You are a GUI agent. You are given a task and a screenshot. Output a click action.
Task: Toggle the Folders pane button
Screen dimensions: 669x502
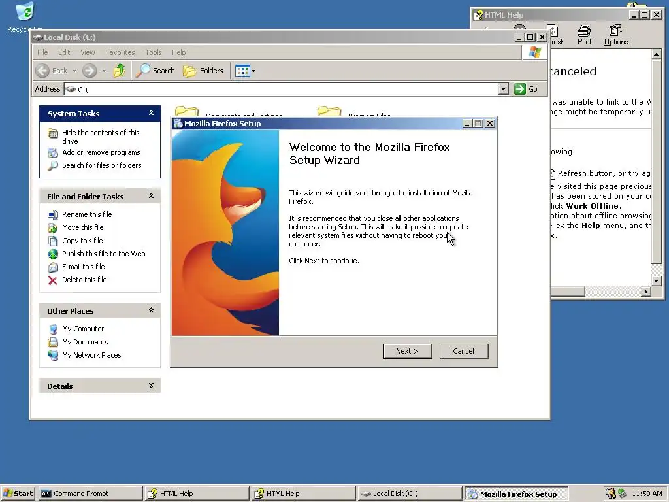(203, 71)
